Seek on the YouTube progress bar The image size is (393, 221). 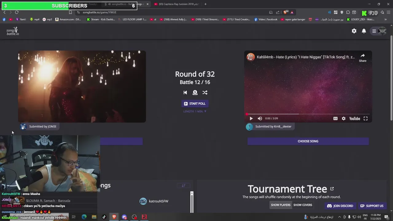point(308,114)
